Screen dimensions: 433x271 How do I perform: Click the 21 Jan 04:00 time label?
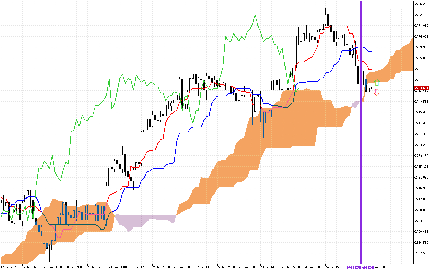click(118, 267)
